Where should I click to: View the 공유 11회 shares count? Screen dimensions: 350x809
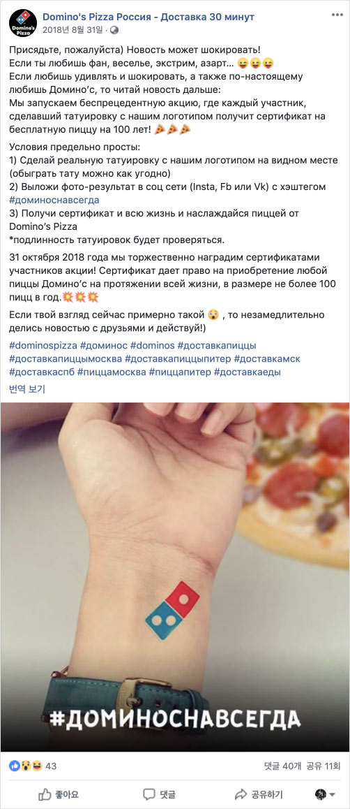[324, 766]
